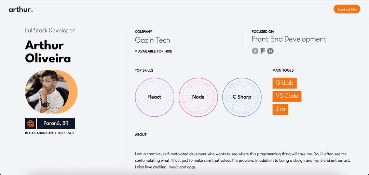Click the GitLab tool tag
369x175 pixels.
pyautogui.click(x=285, y=83)
